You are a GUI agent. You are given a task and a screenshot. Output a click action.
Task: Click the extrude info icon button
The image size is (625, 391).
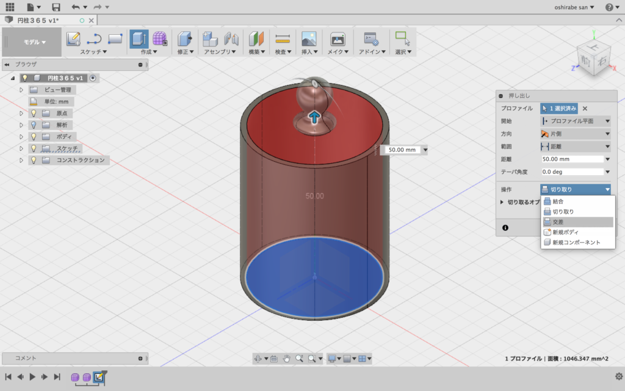[505, 228]
